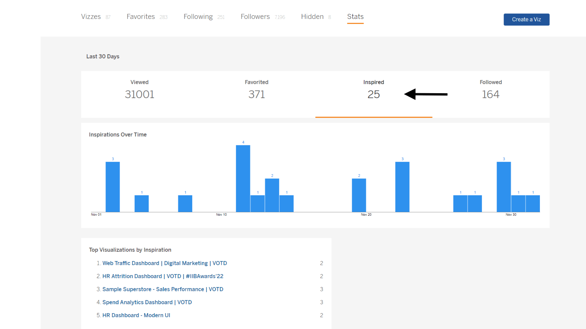The height and width of the screenshot is (329, 586).
Task: Click the tallest bar labeled 4
Action: (x=243, y=178)
